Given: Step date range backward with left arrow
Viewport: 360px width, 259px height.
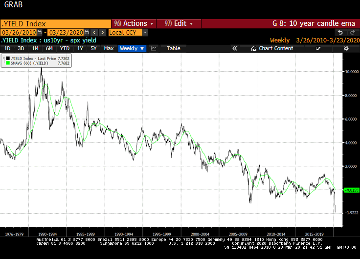Looking at the screenshot, I should click(x=94, y=32).
